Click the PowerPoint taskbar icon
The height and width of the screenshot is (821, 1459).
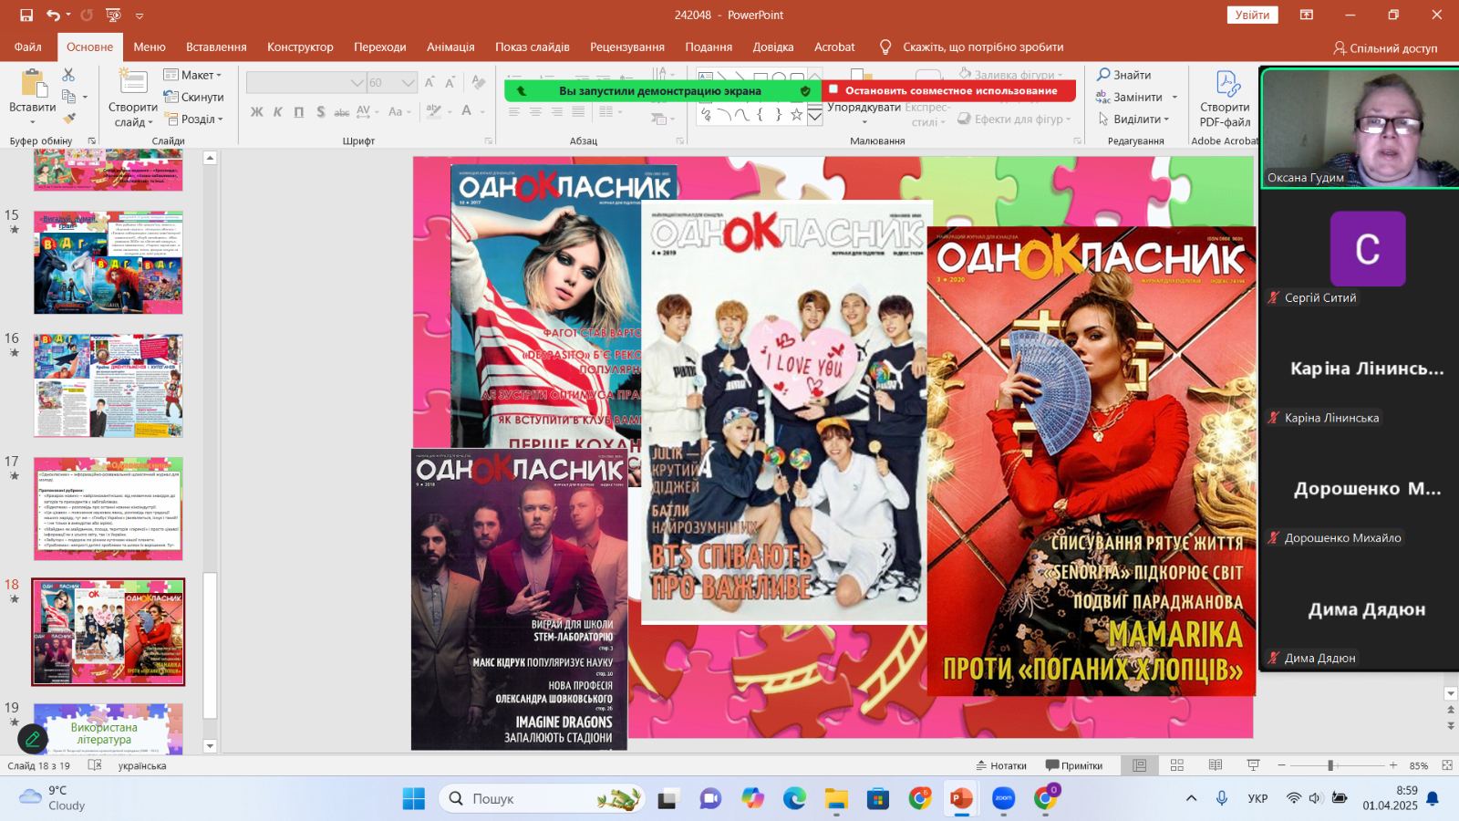[961, 798]
